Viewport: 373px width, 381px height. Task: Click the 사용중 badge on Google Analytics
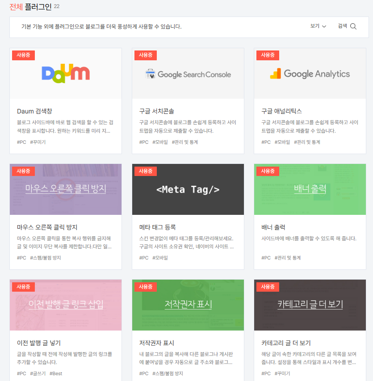tap(268, 55)
